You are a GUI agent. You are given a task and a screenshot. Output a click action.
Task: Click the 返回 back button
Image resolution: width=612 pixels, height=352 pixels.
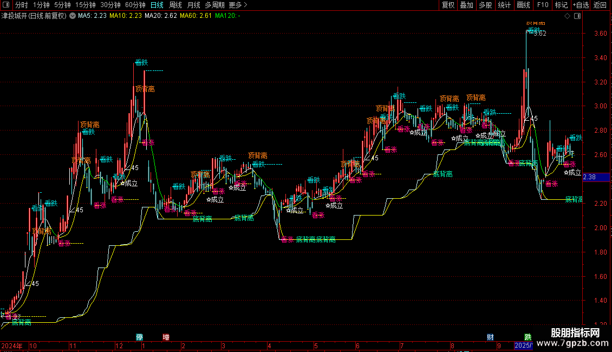(x=600, y=5)
